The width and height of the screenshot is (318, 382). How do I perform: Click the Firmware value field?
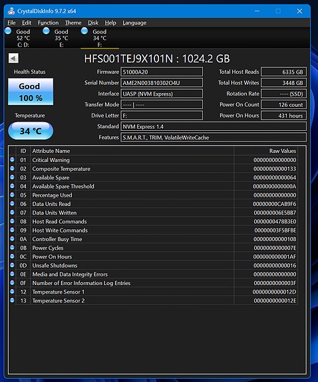(162, 72)
